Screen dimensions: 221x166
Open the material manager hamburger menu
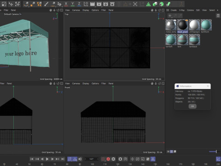(x=168, y=10)
